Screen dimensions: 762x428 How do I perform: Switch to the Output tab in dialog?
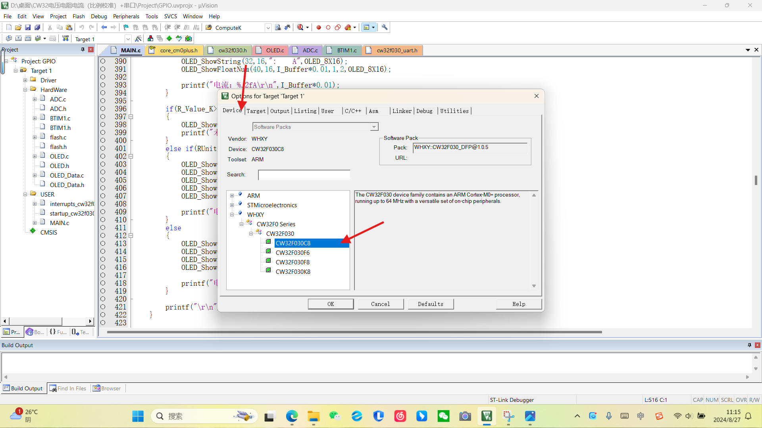pos(280,111)
